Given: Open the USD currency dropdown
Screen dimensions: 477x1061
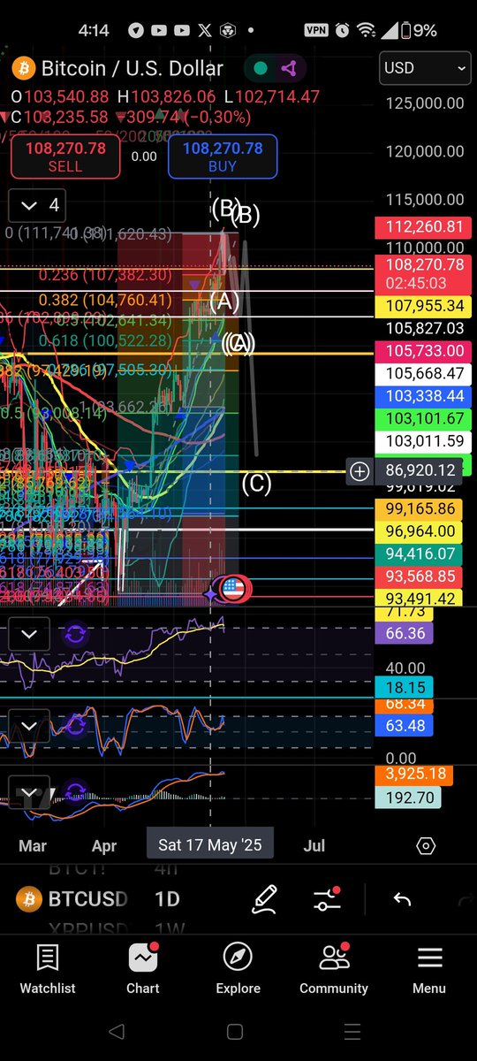Looking at the screenshot, I should (x=425, y=68).
